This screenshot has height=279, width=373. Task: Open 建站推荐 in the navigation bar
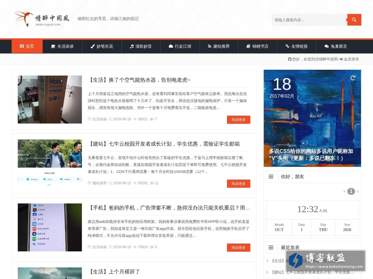(x=219, y=46)
